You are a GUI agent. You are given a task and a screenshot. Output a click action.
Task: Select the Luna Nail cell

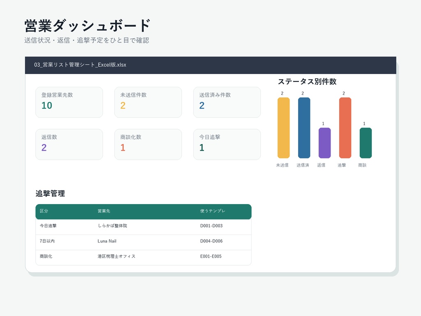click(107, 241)
